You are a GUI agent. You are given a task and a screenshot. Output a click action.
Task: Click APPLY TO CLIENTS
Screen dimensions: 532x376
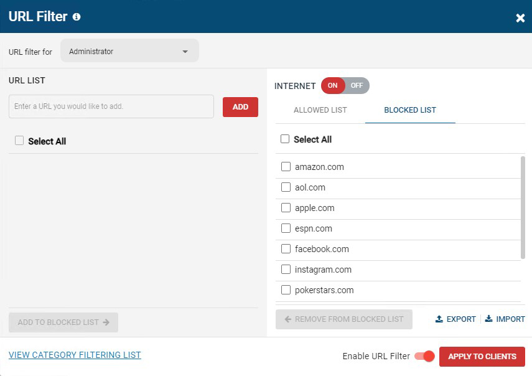pos(482,356)
